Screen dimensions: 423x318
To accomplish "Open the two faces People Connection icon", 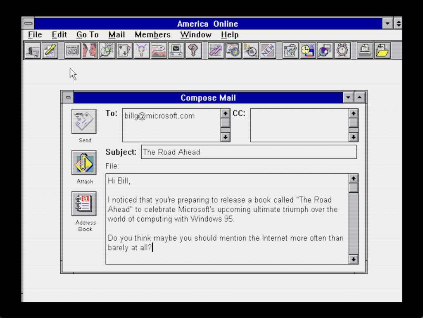I will (90, 50).
